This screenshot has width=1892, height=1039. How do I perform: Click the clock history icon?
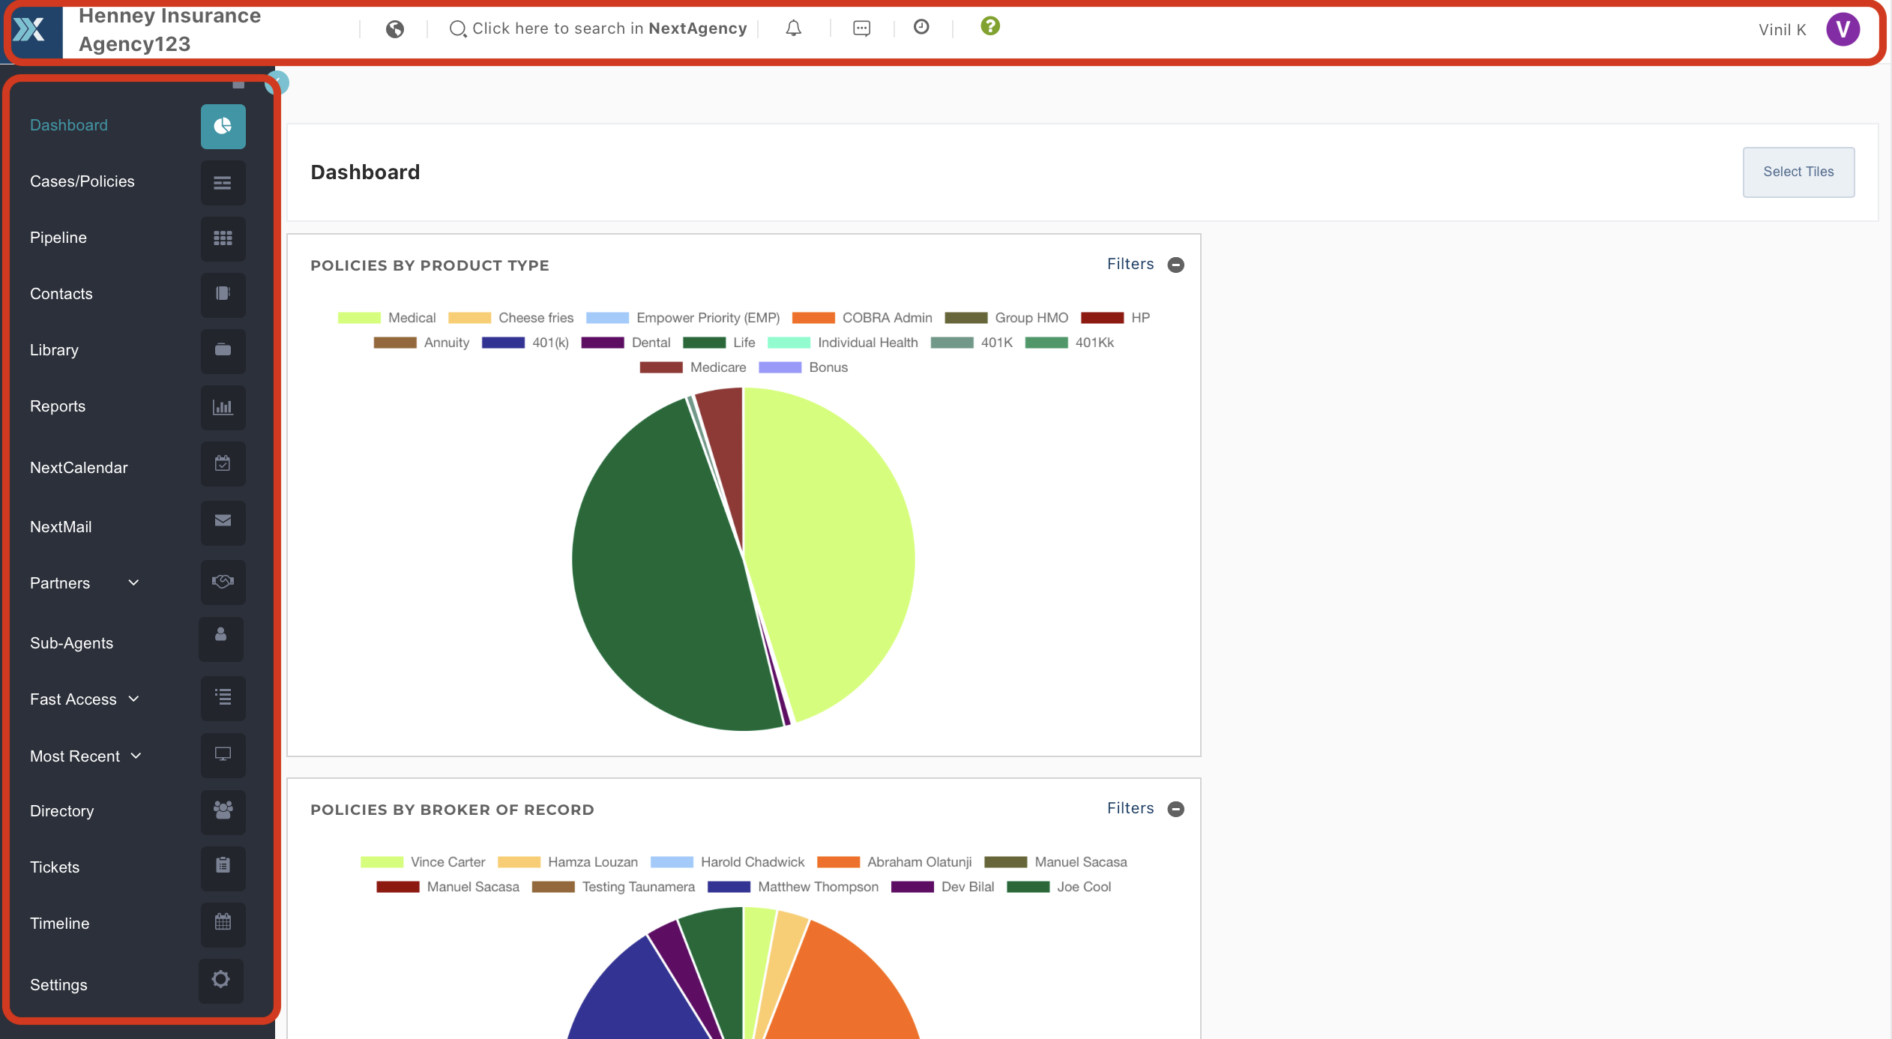point(921,27)
